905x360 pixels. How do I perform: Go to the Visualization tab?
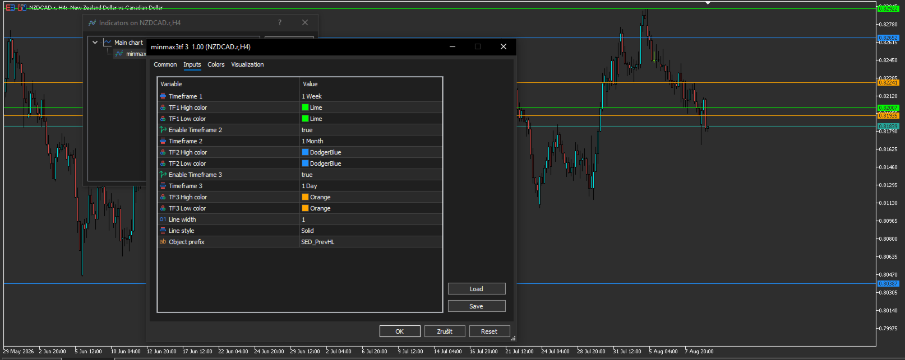click(247, 64)
